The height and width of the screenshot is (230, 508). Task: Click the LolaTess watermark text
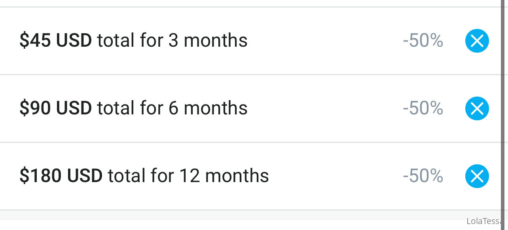coord(484,221)
